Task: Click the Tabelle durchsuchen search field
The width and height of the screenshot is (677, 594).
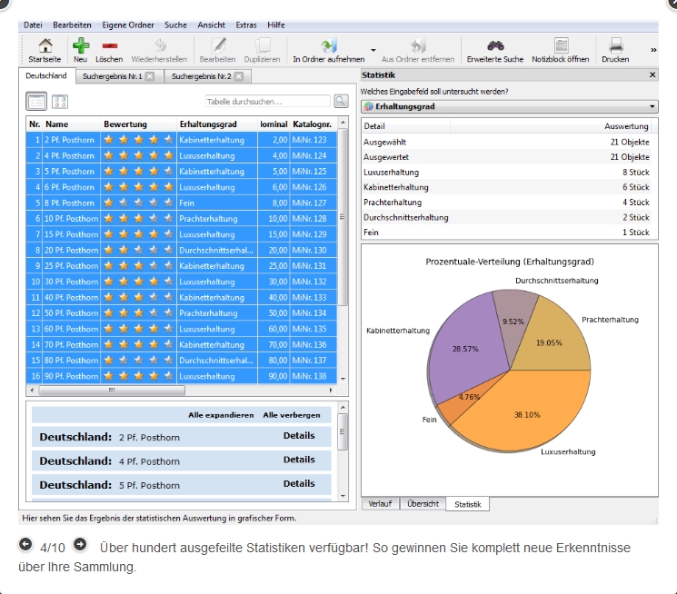Action: 268,102
